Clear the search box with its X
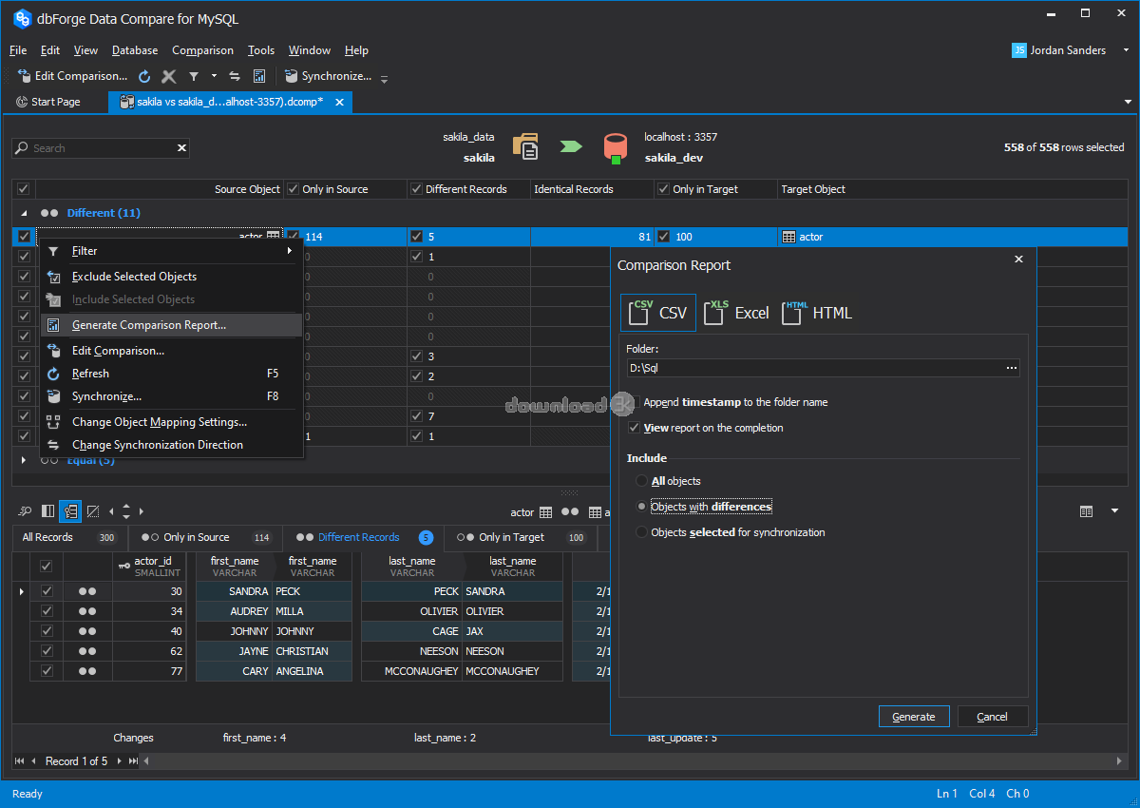This screenshot has width=1140, height=808. coord(181,148)
